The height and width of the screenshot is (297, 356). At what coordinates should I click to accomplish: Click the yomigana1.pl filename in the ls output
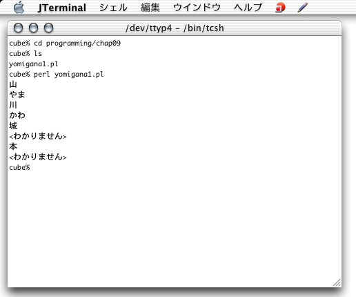(x=34, y=64)
